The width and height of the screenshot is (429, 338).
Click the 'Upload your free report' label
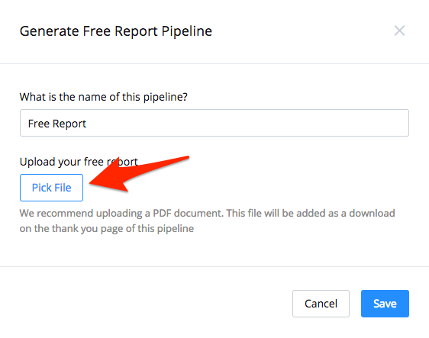point(79,162)
